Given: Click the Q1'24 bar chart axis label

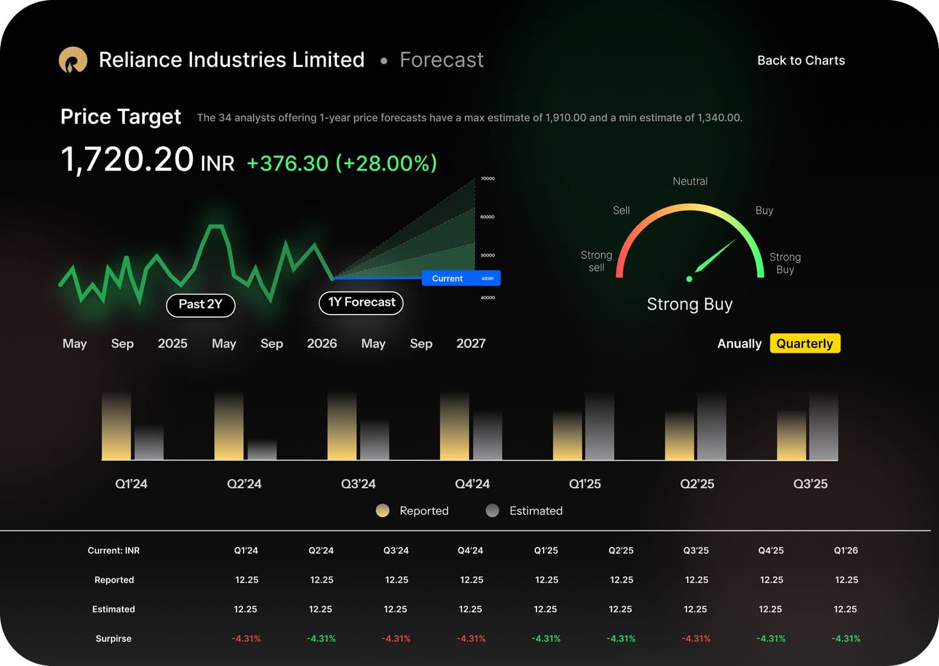Looking at the screenshot, I should coord(131,484).
